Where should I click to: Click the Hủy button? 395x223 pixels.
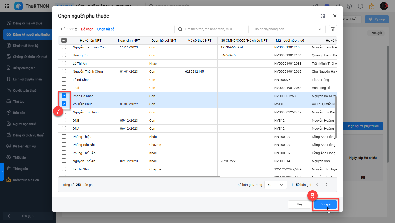(x=300, y=204)
